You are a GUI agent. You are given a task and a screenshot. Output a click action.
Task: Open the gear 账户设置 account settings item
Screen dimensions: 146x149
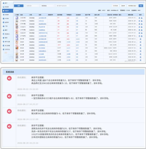(6, 42)
